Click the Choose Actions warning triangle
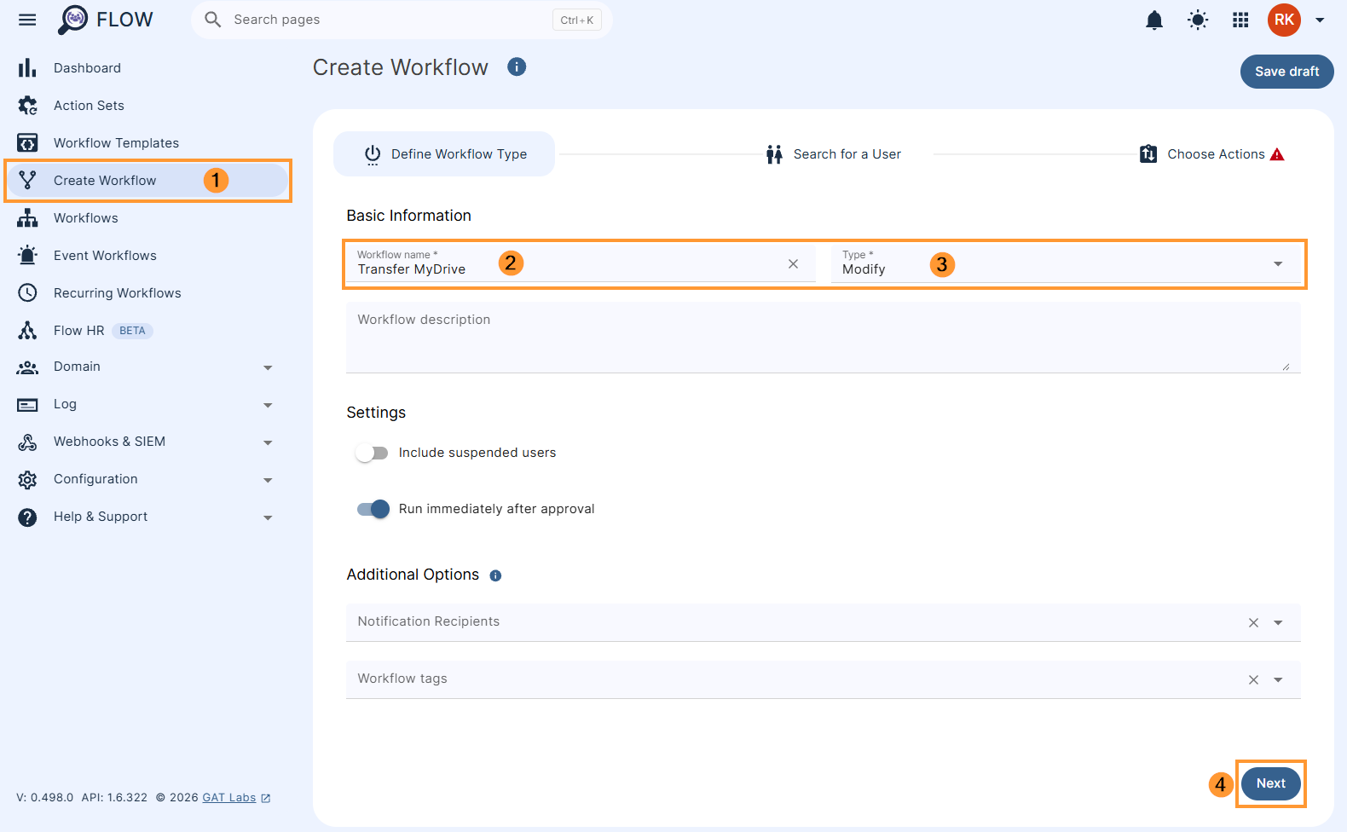Viewport: 1347px width, 832px height. (x=1277, y=154)
